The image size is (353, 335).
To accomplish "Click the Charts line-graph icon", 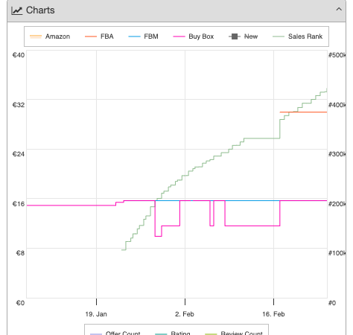I will coord(17,10).
